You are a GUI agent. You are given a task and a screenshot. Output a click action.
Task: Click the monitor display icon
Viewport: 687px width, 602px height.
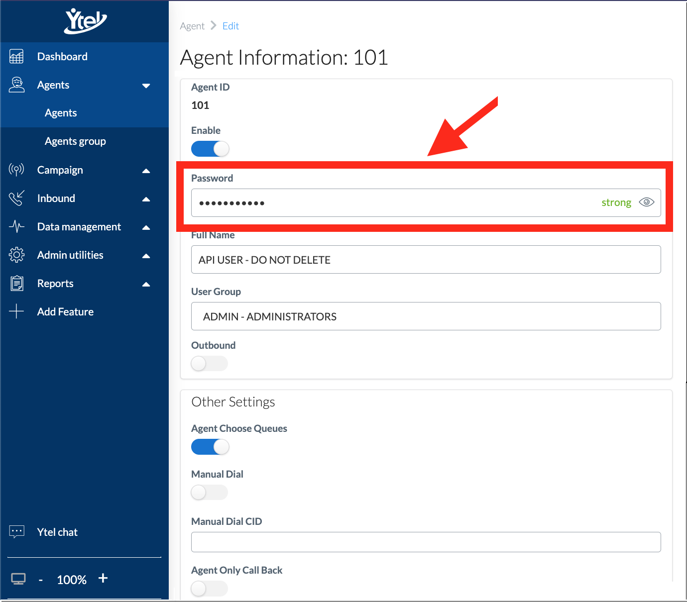point(18,579)
